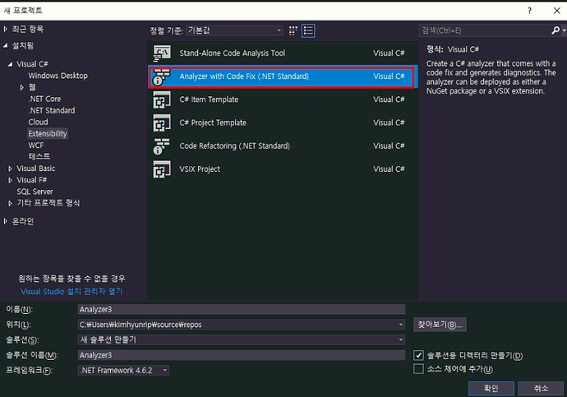The height and width of the screenshot is (397, 567).
Task: Select Analyzer with Code Fix (.NET Standard)
Action: [283, 76]
